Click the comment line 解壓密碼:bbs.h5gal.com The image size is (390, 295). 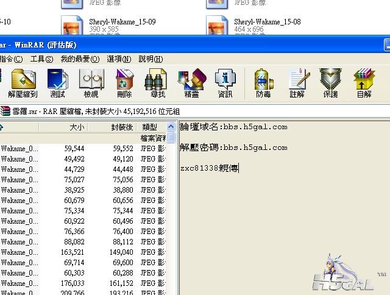(233, 147)
